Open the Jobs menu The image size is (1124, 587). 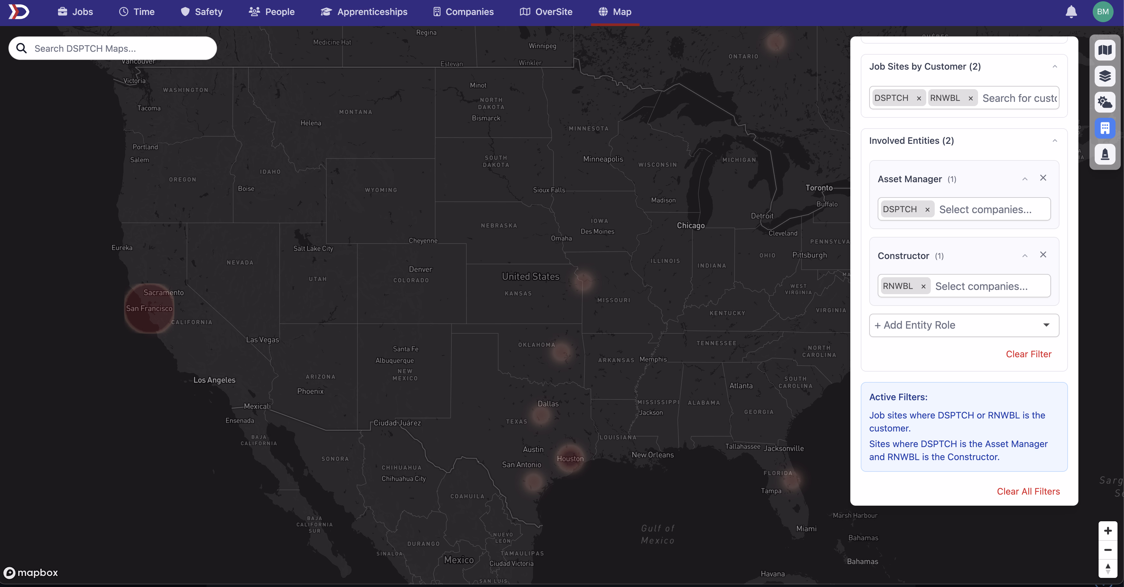[x=75, y=12]
